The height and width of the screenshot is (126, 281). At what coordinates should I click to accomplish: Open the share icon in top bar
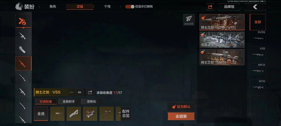point(210,7)
